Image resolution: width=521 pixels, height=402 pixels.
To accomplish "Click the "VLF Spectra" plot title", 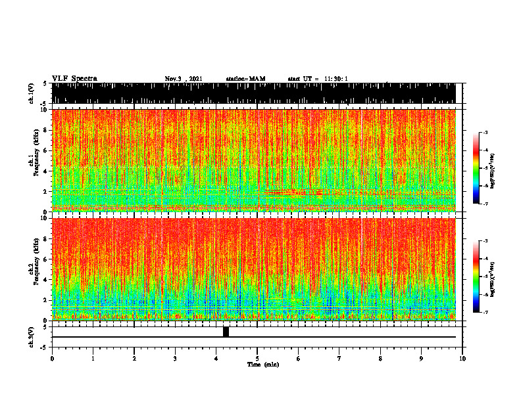I will [74, 79].
